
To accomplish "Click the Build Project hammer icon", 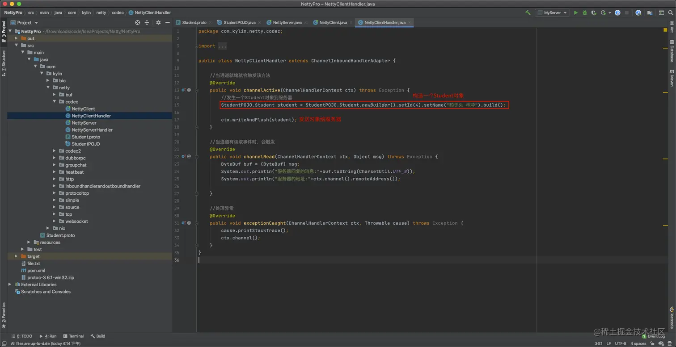I will click(528, 13).
